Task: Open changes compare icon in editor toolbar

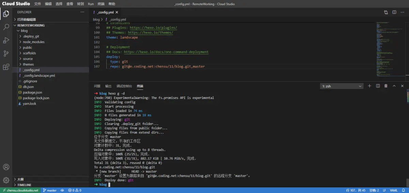Action: coord(386,12)
